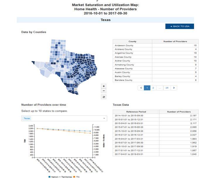The height and width of the screenshot is (183, 223).
Task: Toggle the Nation + Territories legend series
Action: click(61, 177)
